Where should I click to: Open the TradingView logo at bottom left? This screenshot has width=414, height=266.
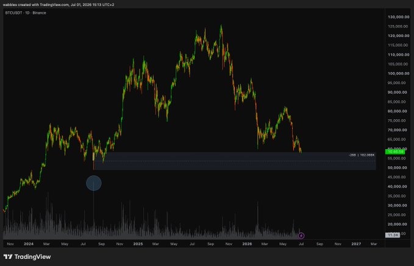[x=27, y=257]
